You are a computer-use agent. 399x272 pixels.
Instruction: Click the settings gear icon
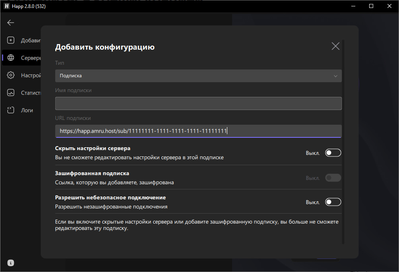click(11, 75)
